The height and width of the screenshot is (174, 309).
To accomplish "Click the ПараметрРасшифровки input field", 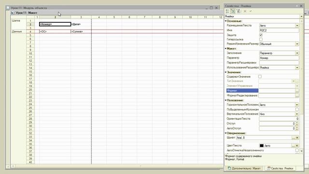I will 279,63.
